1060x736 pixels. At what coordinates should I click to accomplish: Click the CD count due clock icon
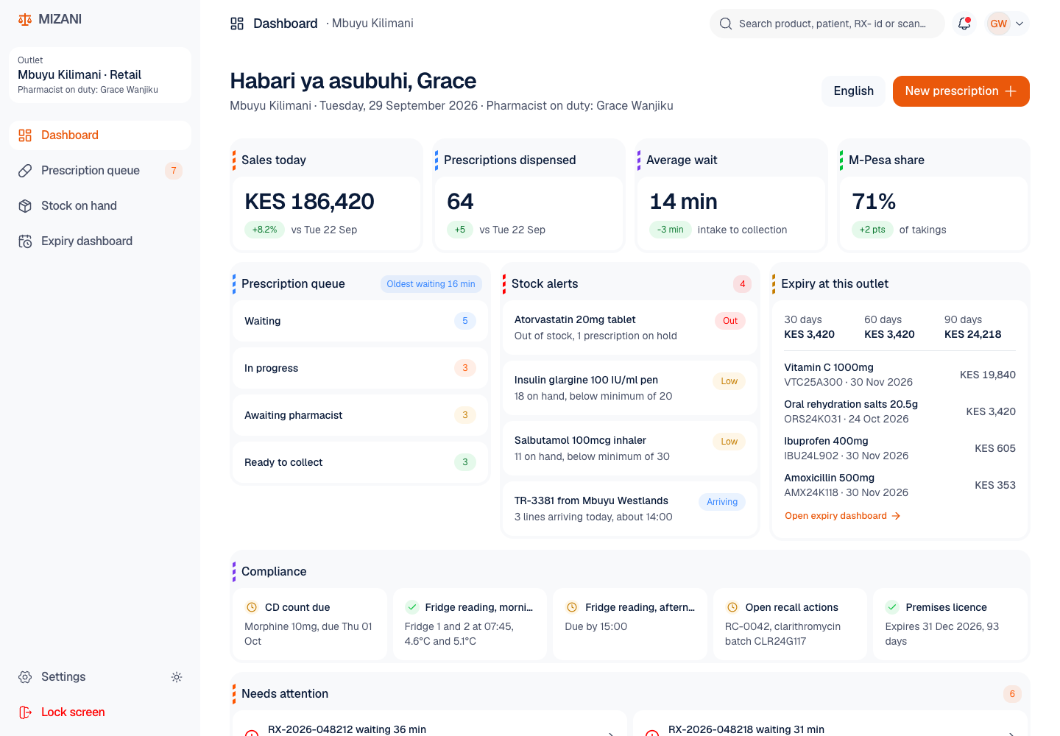pyautogui.click(x=252, y=607)
